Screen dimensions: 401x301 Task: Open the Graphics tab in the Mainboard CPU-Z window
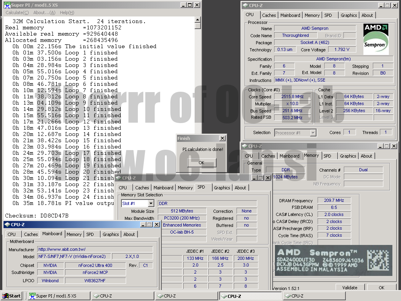pyautogui.click(x=110, y=234)
